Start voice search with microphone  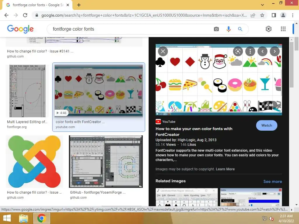tap(228, 29)
